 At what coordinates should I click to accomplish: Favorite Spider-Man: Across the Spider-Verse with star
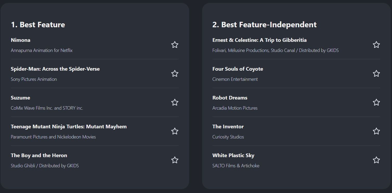175,74
